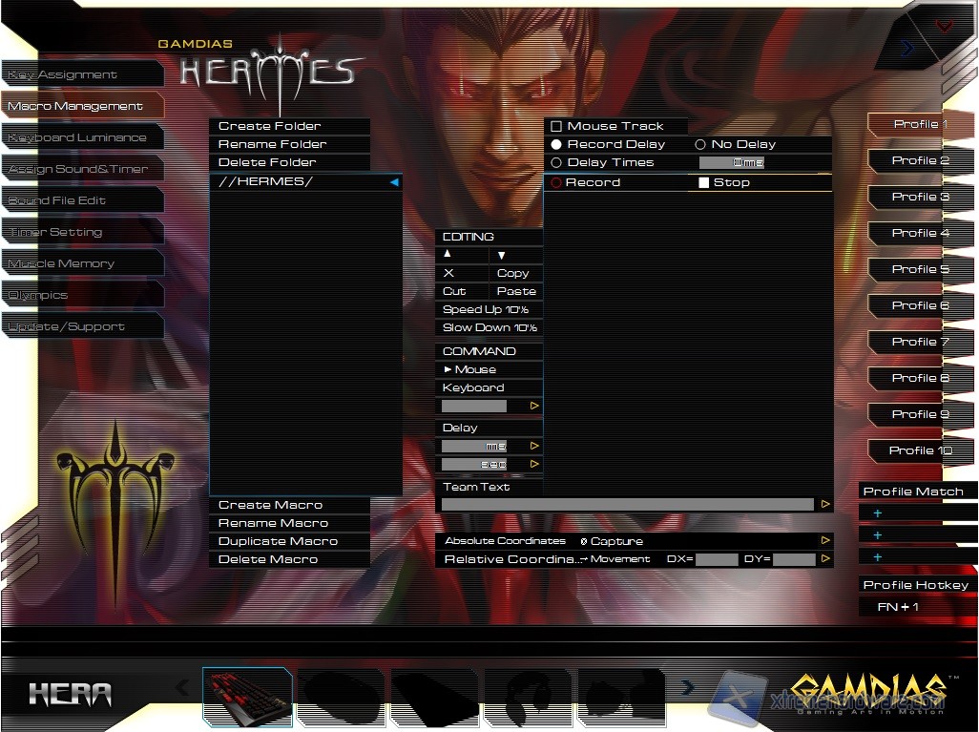Move the macro step down with down arrow
The image size is (979, 732).
pos(502,256)
